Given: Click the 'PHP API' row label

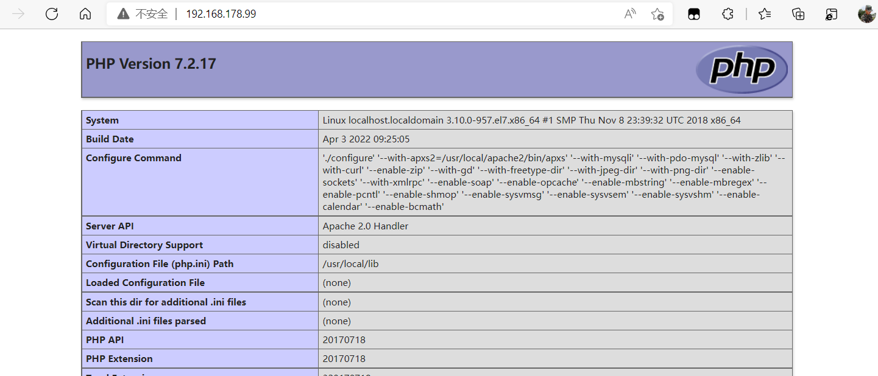Looking at the screenshot, I should (105, 340).
